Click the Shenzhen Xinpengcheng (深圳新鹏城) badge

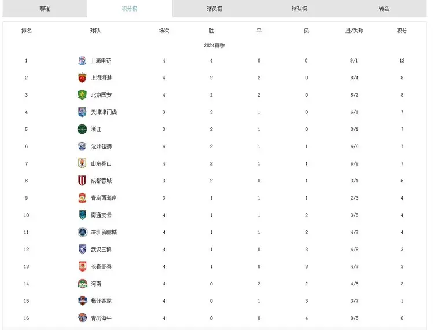(82, 232)
